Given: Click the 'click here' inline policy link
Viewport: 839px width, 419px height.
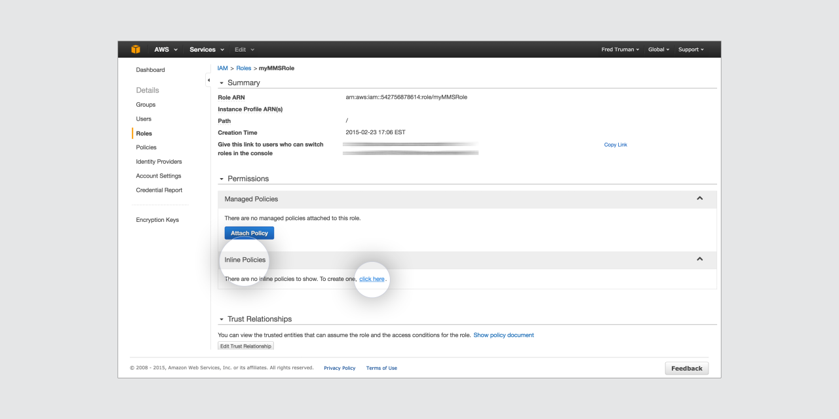Looking at the screenshot, I should pyautogui.click(x=372, y=279).
